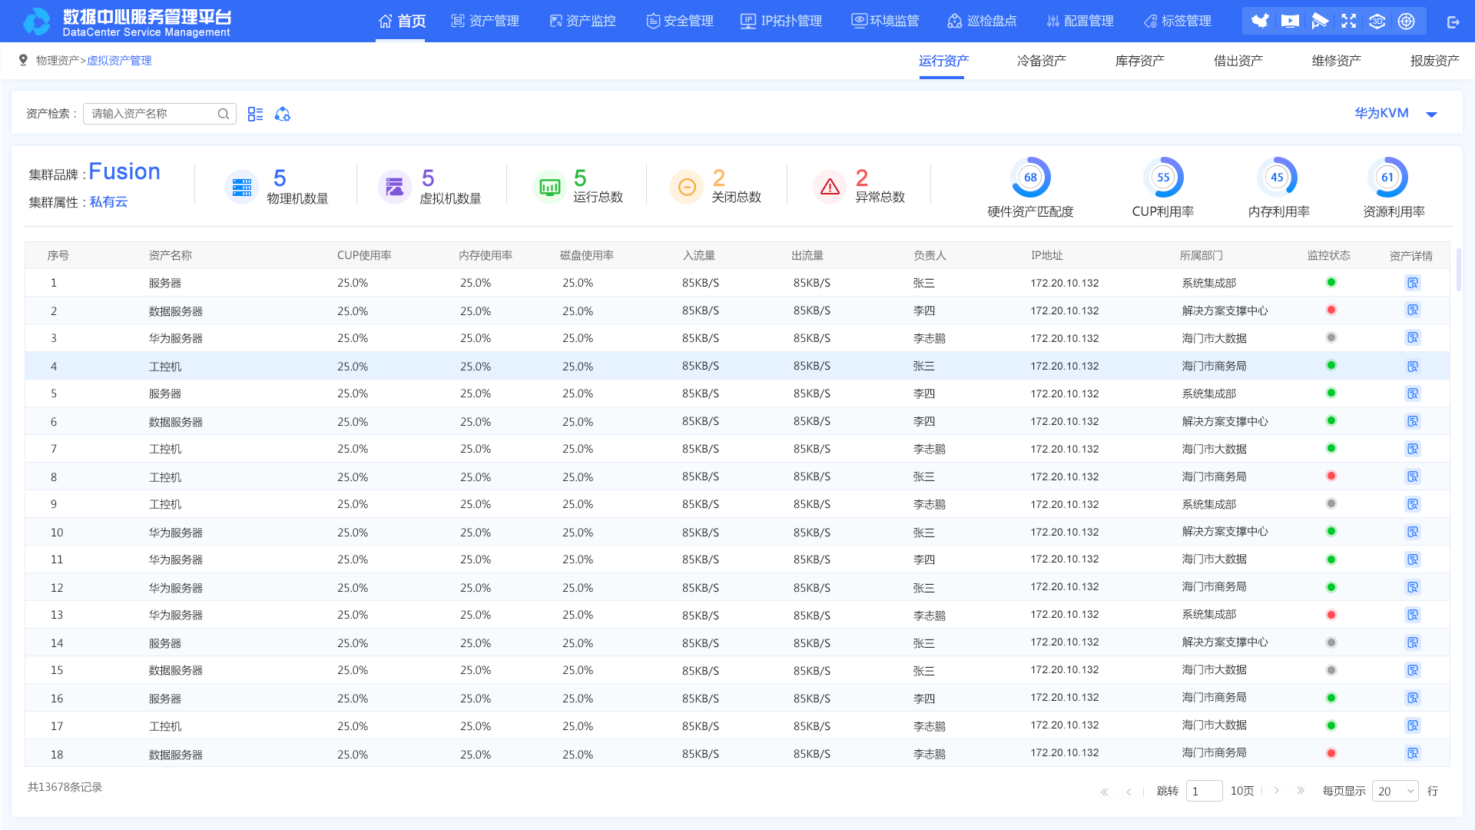Click the 资源利用率 61 gauge
Screen dimensions: 1475x830
[1387, 178]
